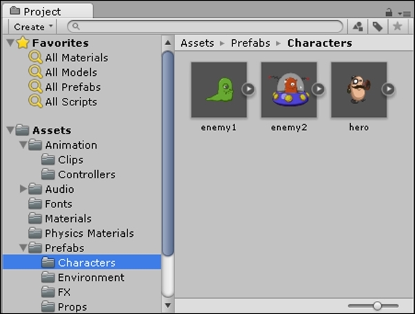This screenshot has width=415, height=314.
Task: Click the Project tab folder icon
Action: (x=15, y=11)
